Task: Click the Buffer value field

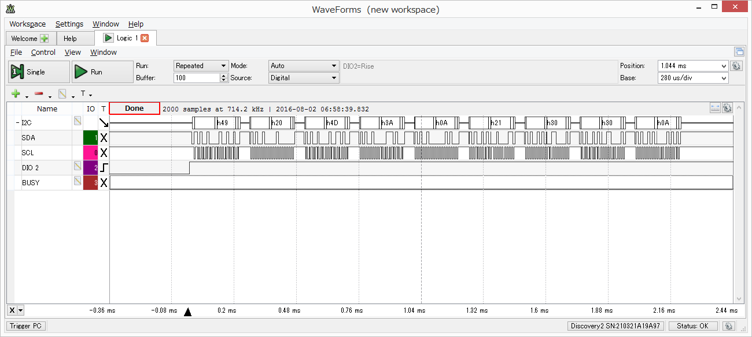Action: (x=197, y=78)
